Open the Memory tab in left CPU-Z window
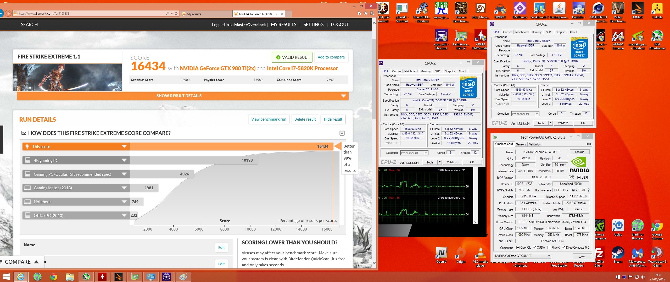This screenshot has width=670, height=282. [x=425, y=71]
